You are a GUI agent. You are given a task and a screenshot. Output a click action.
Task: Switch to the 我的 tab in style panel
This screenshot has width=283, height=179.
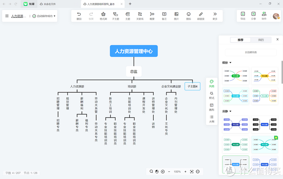[x=261, y=40]
